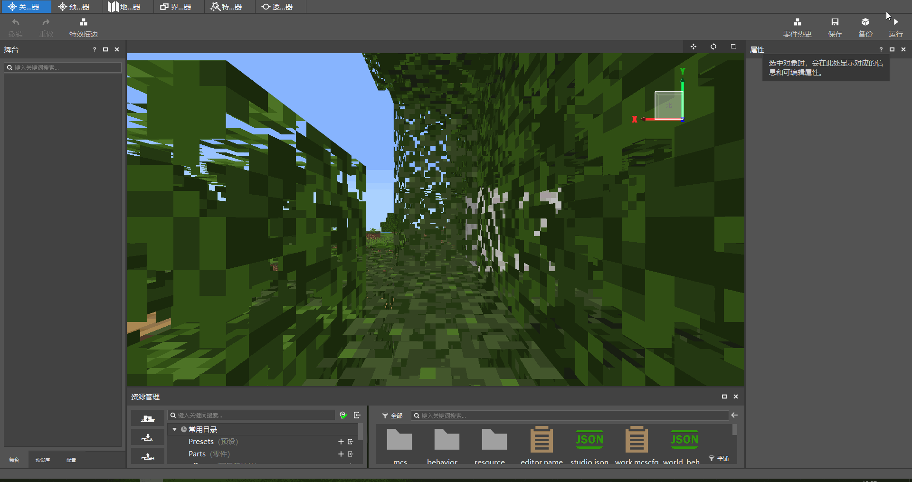912x482 pixels.
Task: Close the 资源管理 panel
Action: (x=736, y=397)
